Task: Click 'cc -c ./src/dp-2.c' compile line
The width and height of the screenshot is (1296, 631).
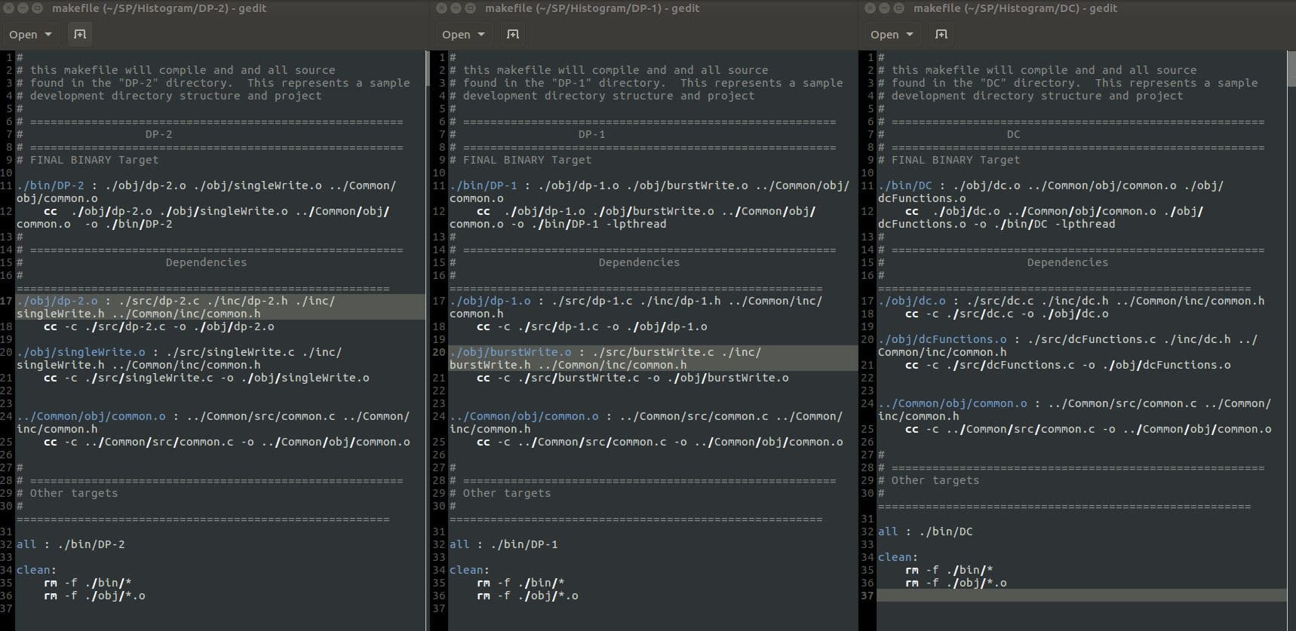Action: (159, 326)
